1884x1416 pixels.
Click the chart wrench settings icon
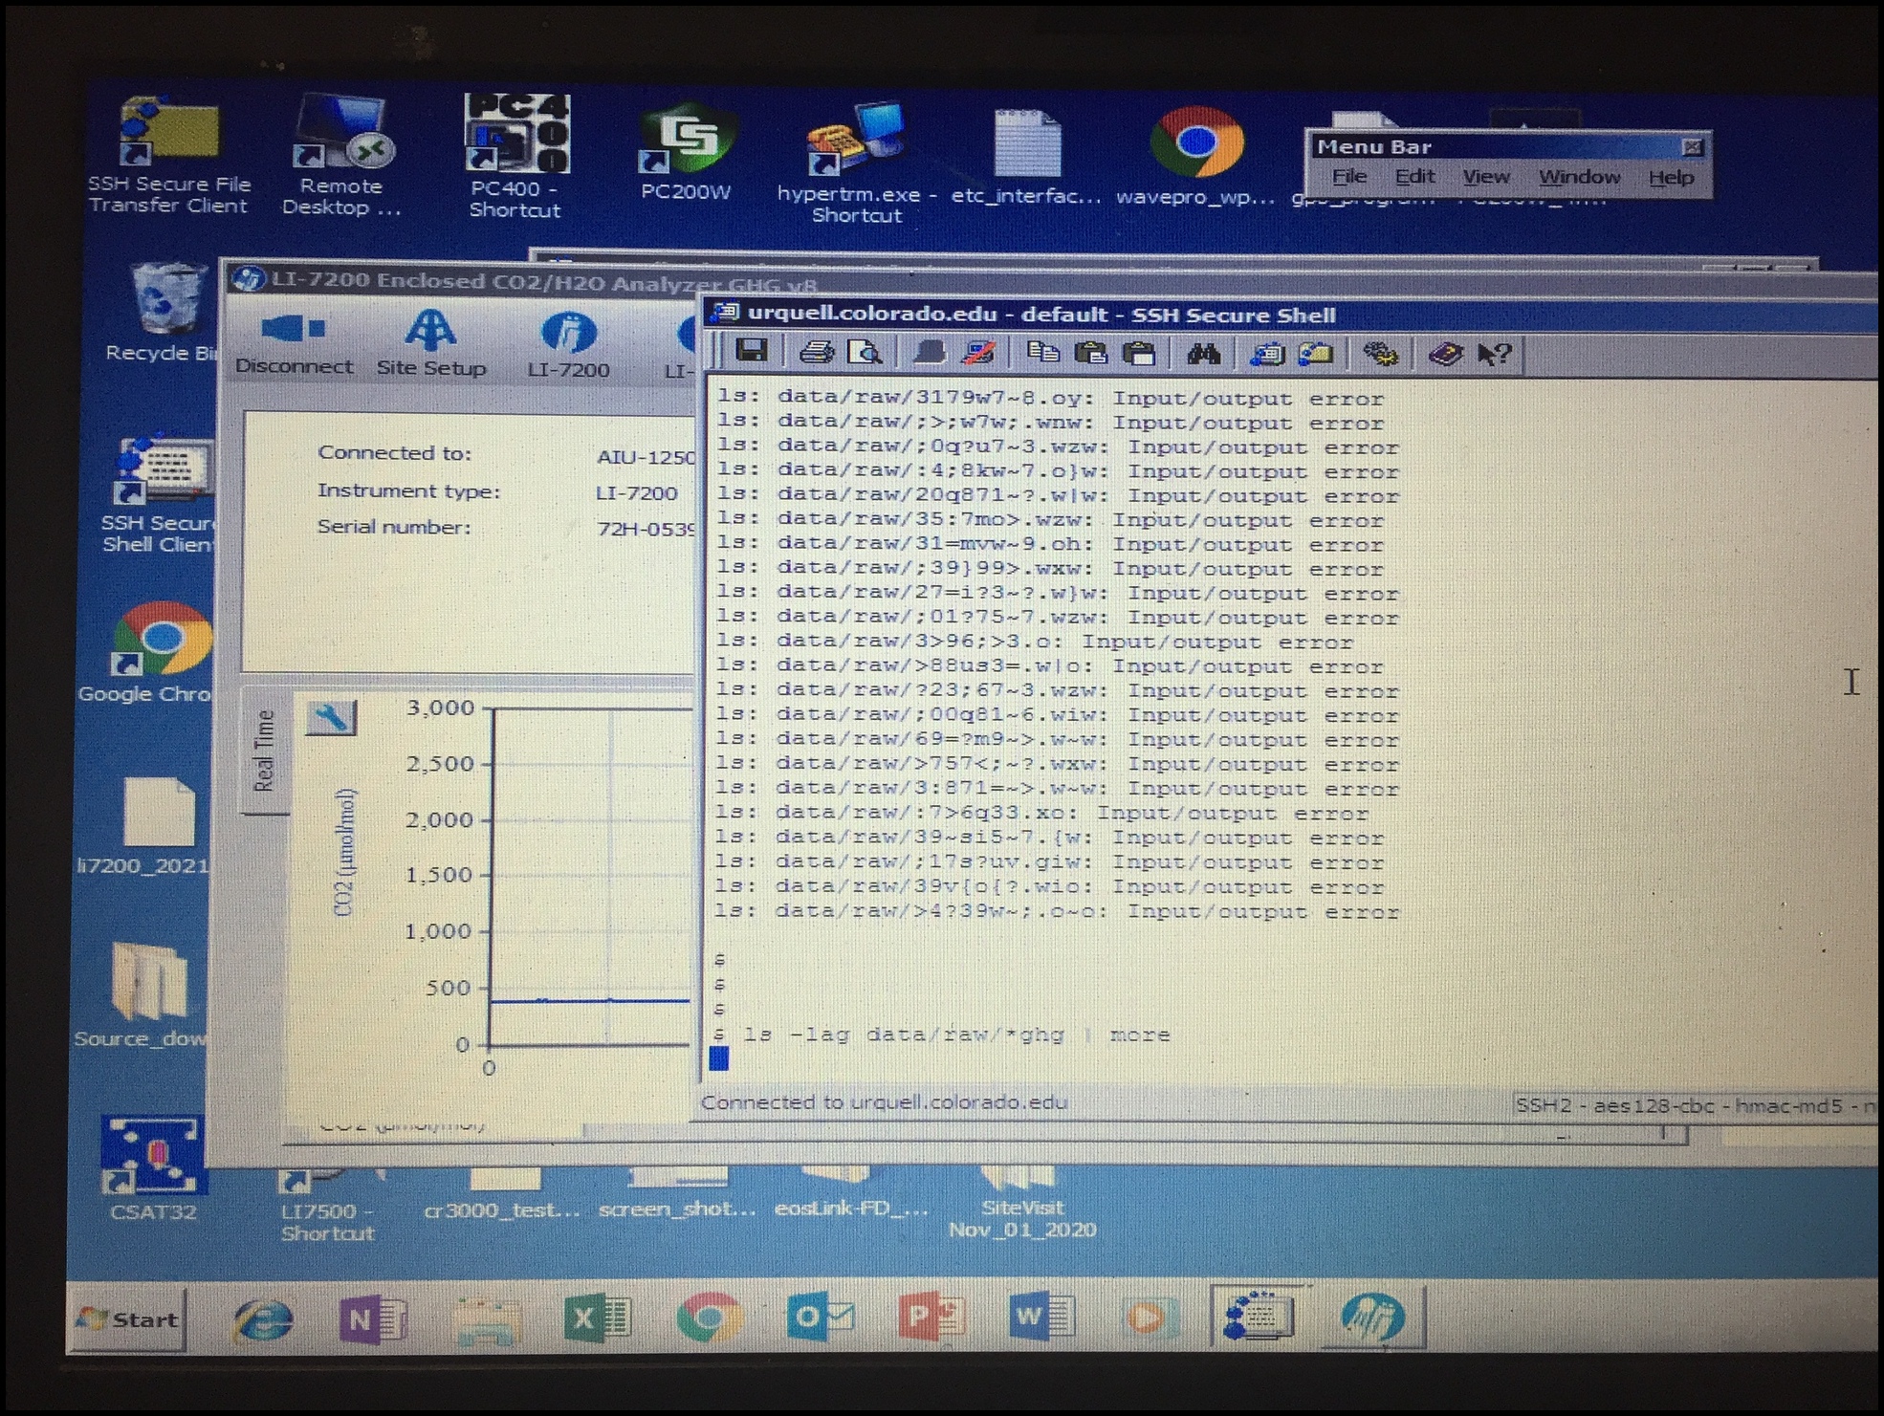coord(331,717)
